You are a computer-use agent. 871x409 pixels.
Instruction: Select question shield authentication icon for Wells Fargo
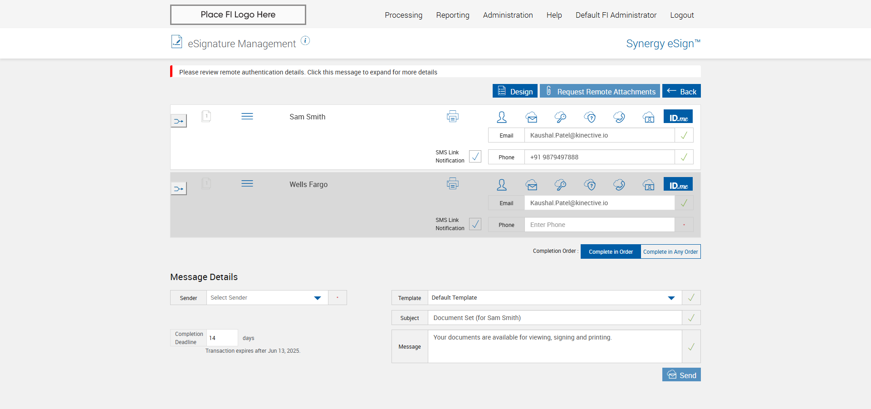click(x=590, y=185)
